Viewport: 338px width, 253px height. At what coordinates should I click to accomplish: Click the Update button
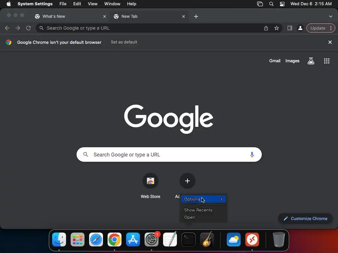click(318, 28)
